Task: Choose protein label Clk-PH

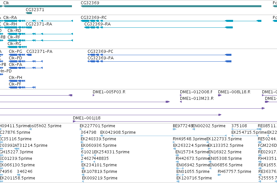Action: pos(16,78)
